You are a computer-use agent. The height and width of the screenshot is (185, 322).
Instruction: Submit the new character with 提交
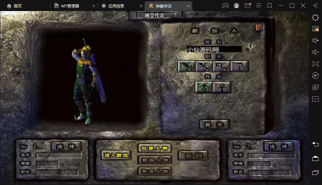tap(214, 124)
